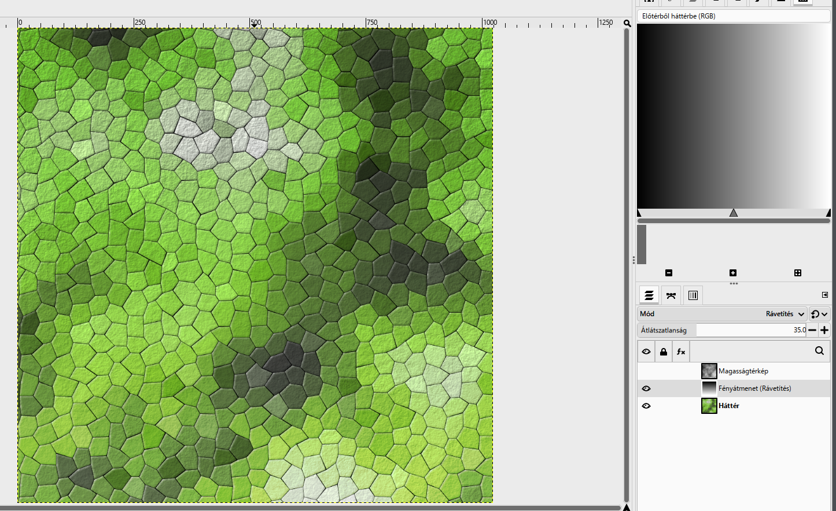Show the Magasságtérkép layer
Screen dimensions: 836x511
tap(646, 371)
